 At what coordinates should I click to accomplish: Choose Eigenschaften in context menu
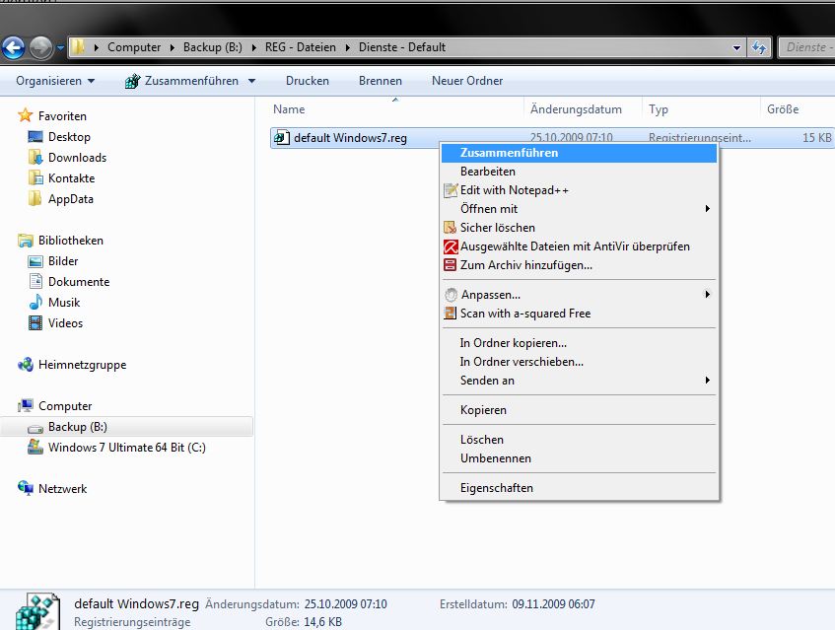pyautogui.click(x=579, y=488)
